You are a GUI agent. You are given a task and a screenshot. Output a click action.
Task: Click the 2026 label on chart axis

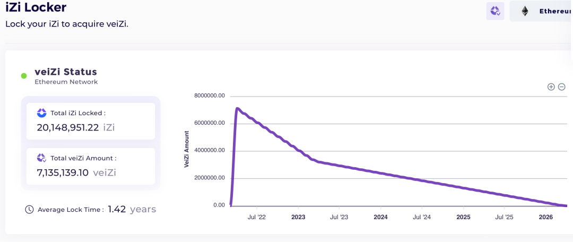point(546,217)
